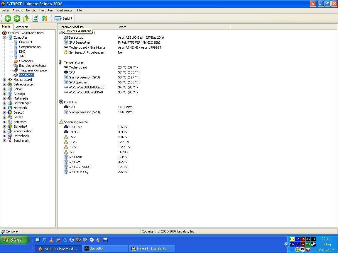This screenshot has width=338, height=253.
Task: Expand the Server tree node
Action: (4, 89)
